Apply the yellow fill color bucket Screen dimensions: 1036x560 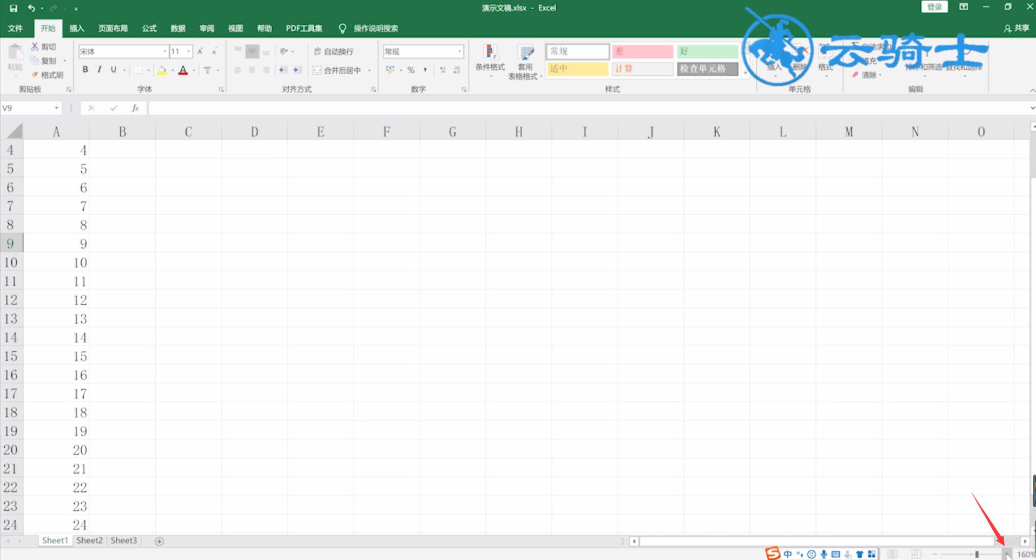(x=162, y=70)
